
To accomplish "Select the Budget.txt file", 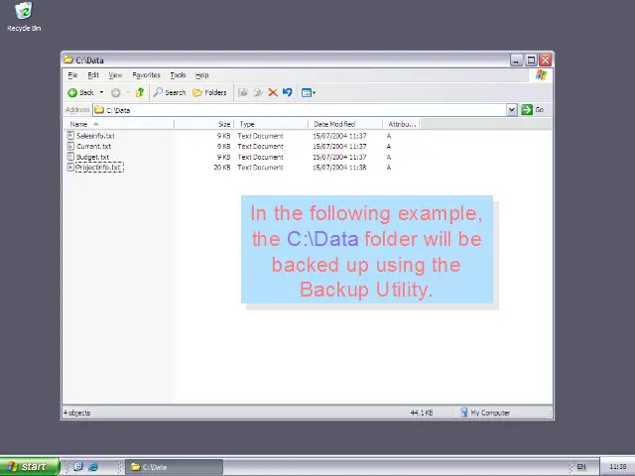I will pos(92,157).
